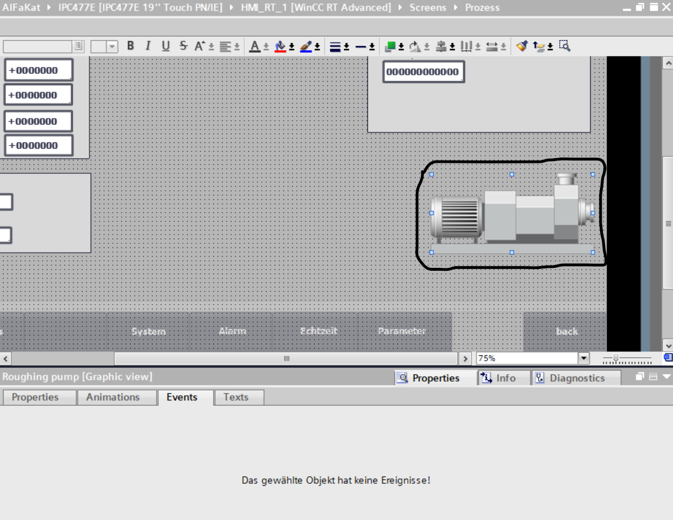Screen dimensions: 673x520
Task: Click the border line color pen icon
Action: (x=306, y=46)
